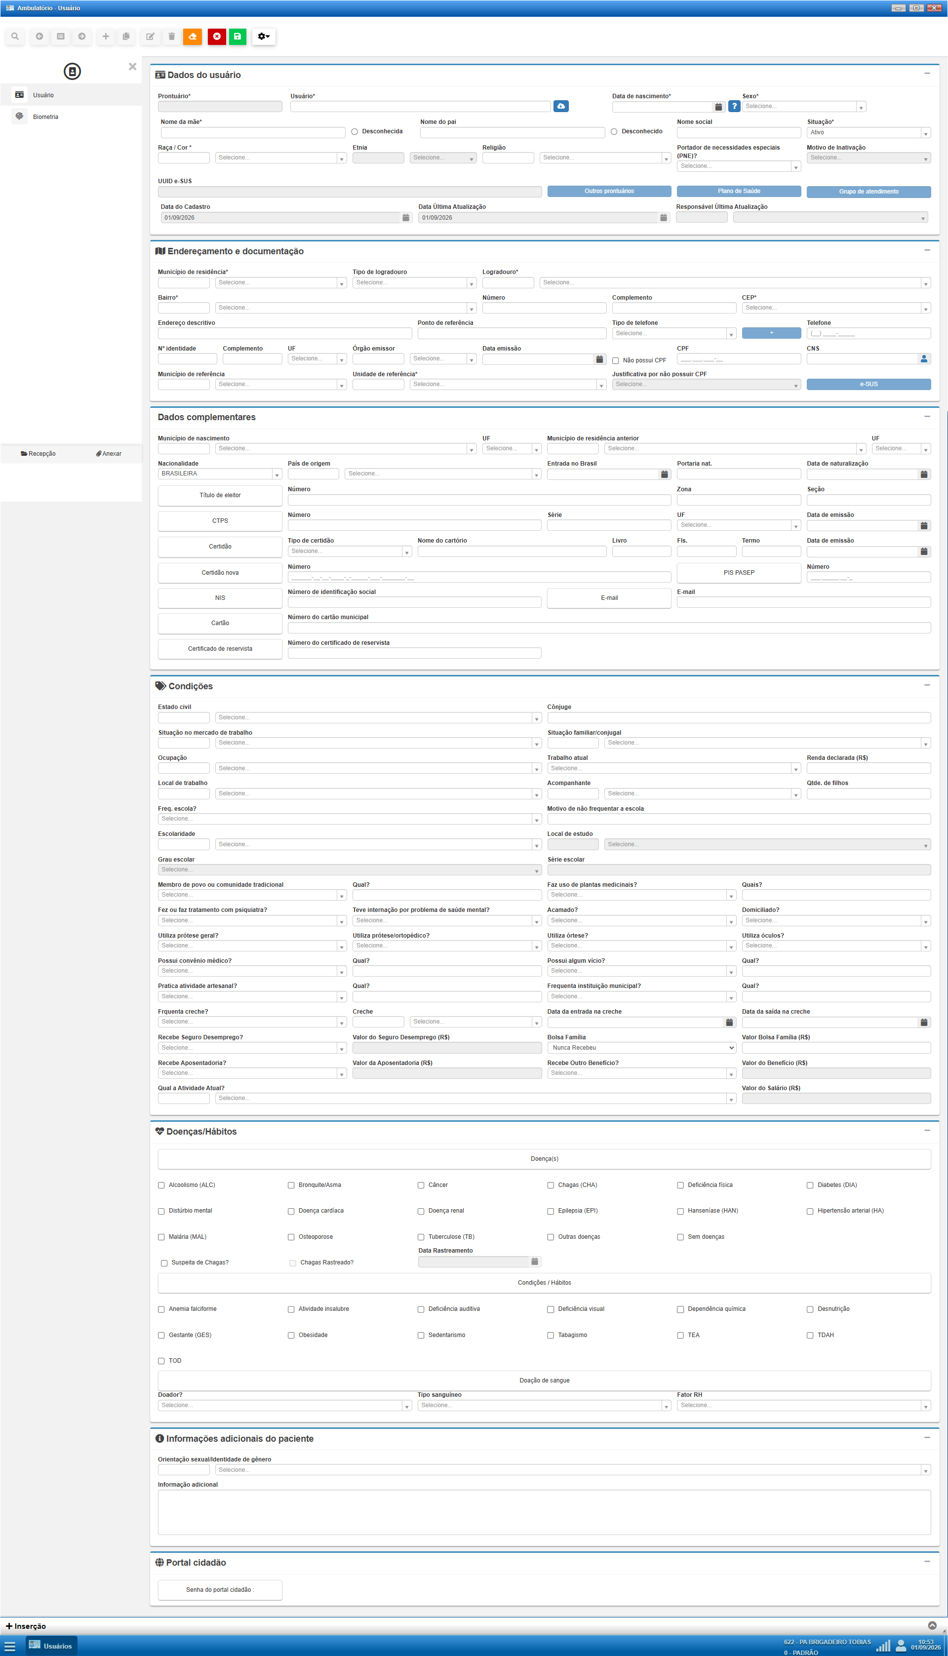Check the Não possui CPF checkbox
Image resolution: width=948 pixels, height=1656 pixels.
[x=615, y=360]
